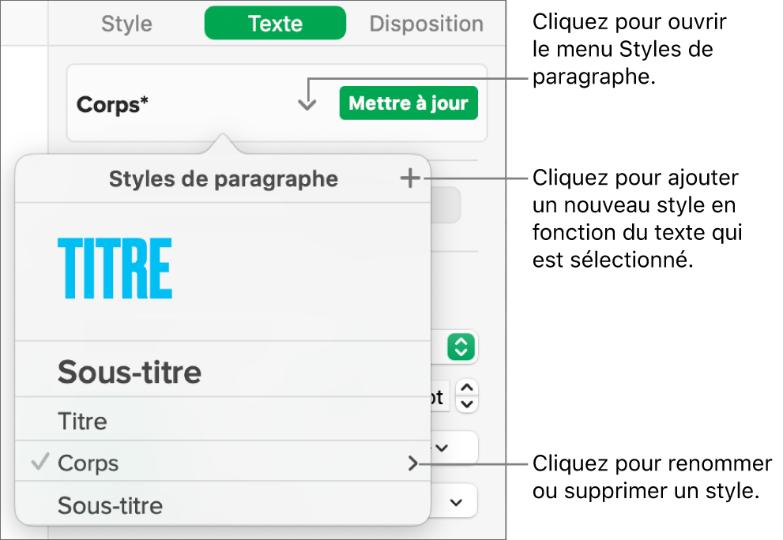Open the green up-down popup button
Image resolution: width=783 pixels, height=540 pixels.
pyautogui.click(x=462, y=347)
